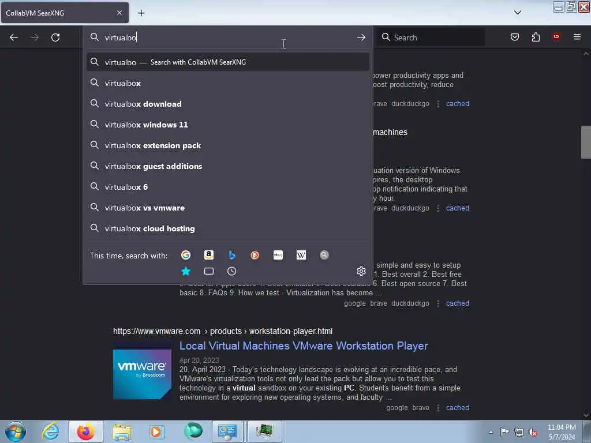
Task: Open the Pocket save button
Action: [x=515, y=37]
